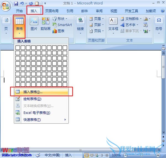Image resolution: width=166 pixels, height=158 pixels.
Task: Switch to Outline view
Action: (x=102, y=155)
